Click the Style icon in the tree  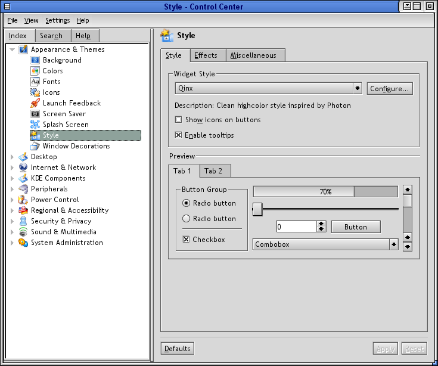pos(35,135)
